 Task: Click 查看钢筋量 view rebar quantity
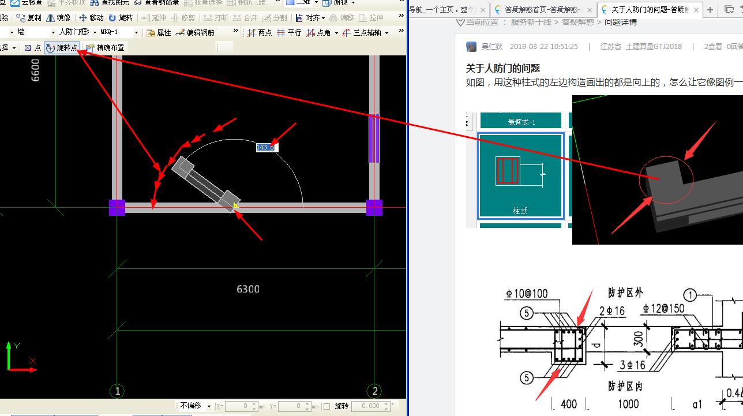[157, 3]
